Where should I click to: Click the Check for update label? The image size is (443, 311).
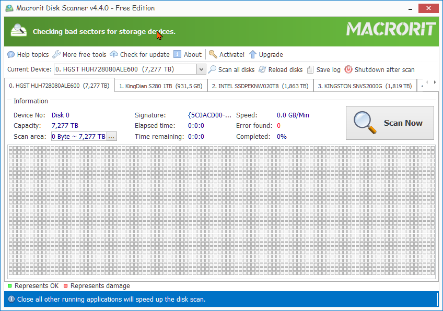coord(145,54)
